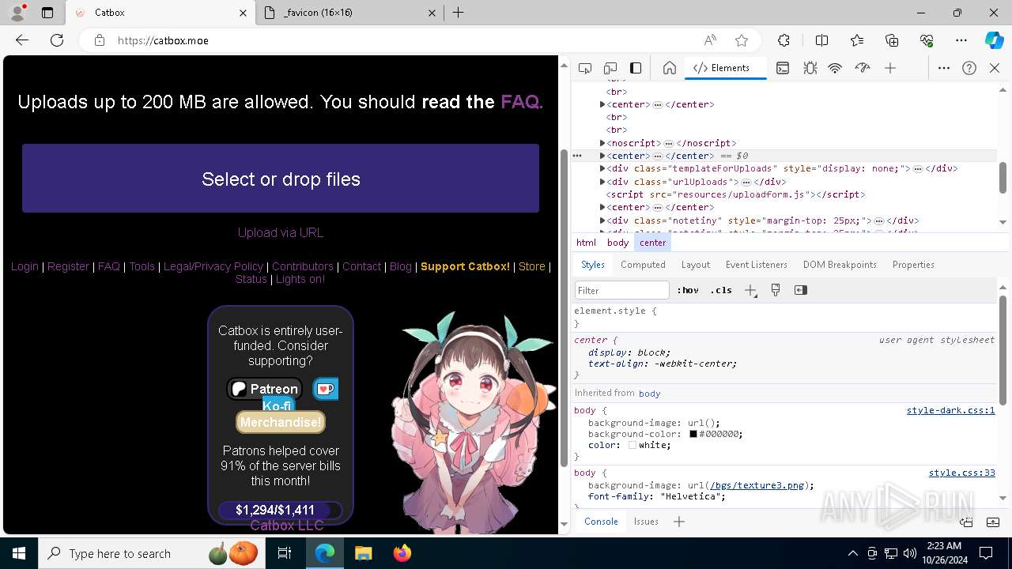This screenshot has width=1012, height=569.
Task: Activate the inspect element picker tool
Action: click(585, 68)
